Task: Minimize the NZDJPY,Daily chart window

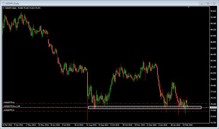Action: [202, 4]
